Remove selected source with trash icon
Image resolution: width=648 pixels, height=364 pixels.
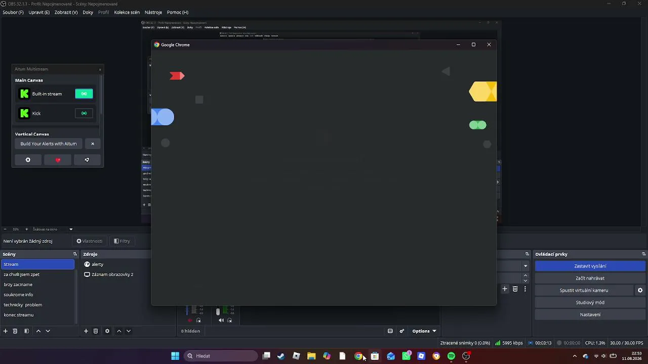click(96, 331)
